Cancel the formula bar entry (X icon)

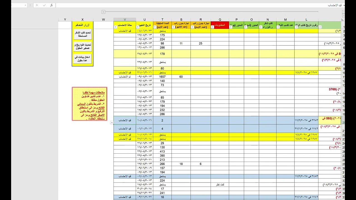point(37,5)
